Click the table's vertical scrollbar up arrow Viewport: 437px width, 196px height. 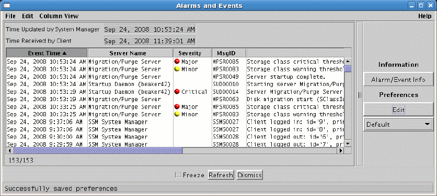point(348,61)
